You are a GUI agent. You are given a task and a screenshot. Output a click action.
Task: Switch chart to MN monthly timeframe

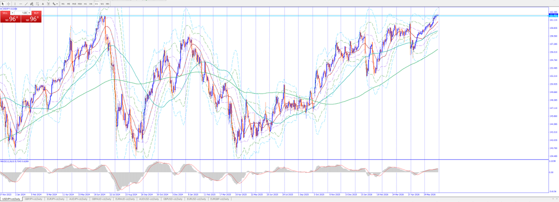click(x=108, y=4)
